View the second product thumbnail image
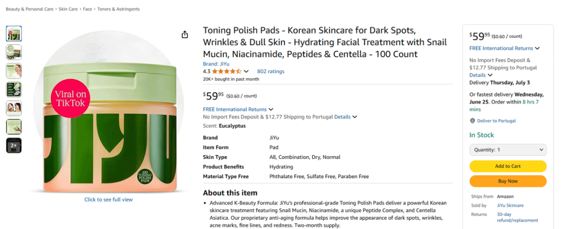 coord(14,52)
